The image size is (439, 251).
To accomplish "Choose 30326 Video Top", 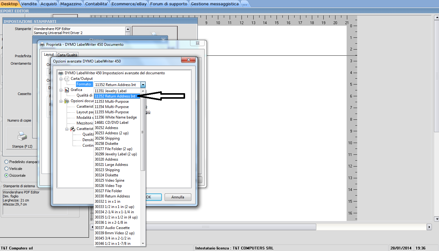I will pyautogui.click(x=117, y=186).
